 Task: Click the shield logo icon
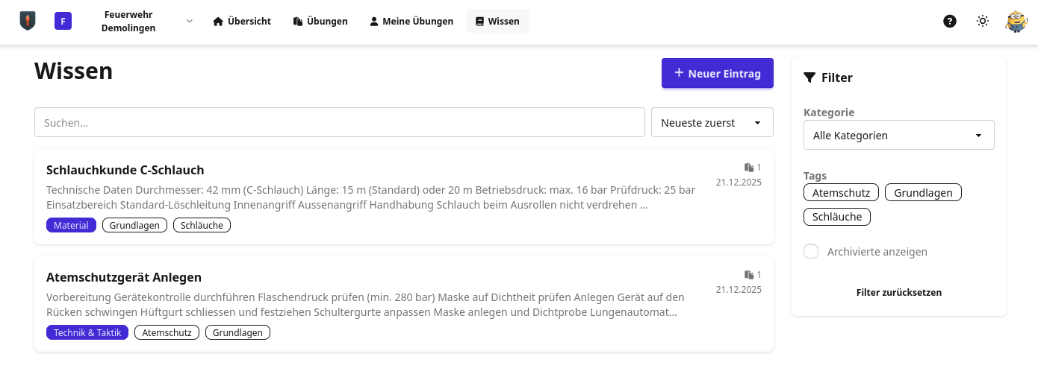point(28,22)
